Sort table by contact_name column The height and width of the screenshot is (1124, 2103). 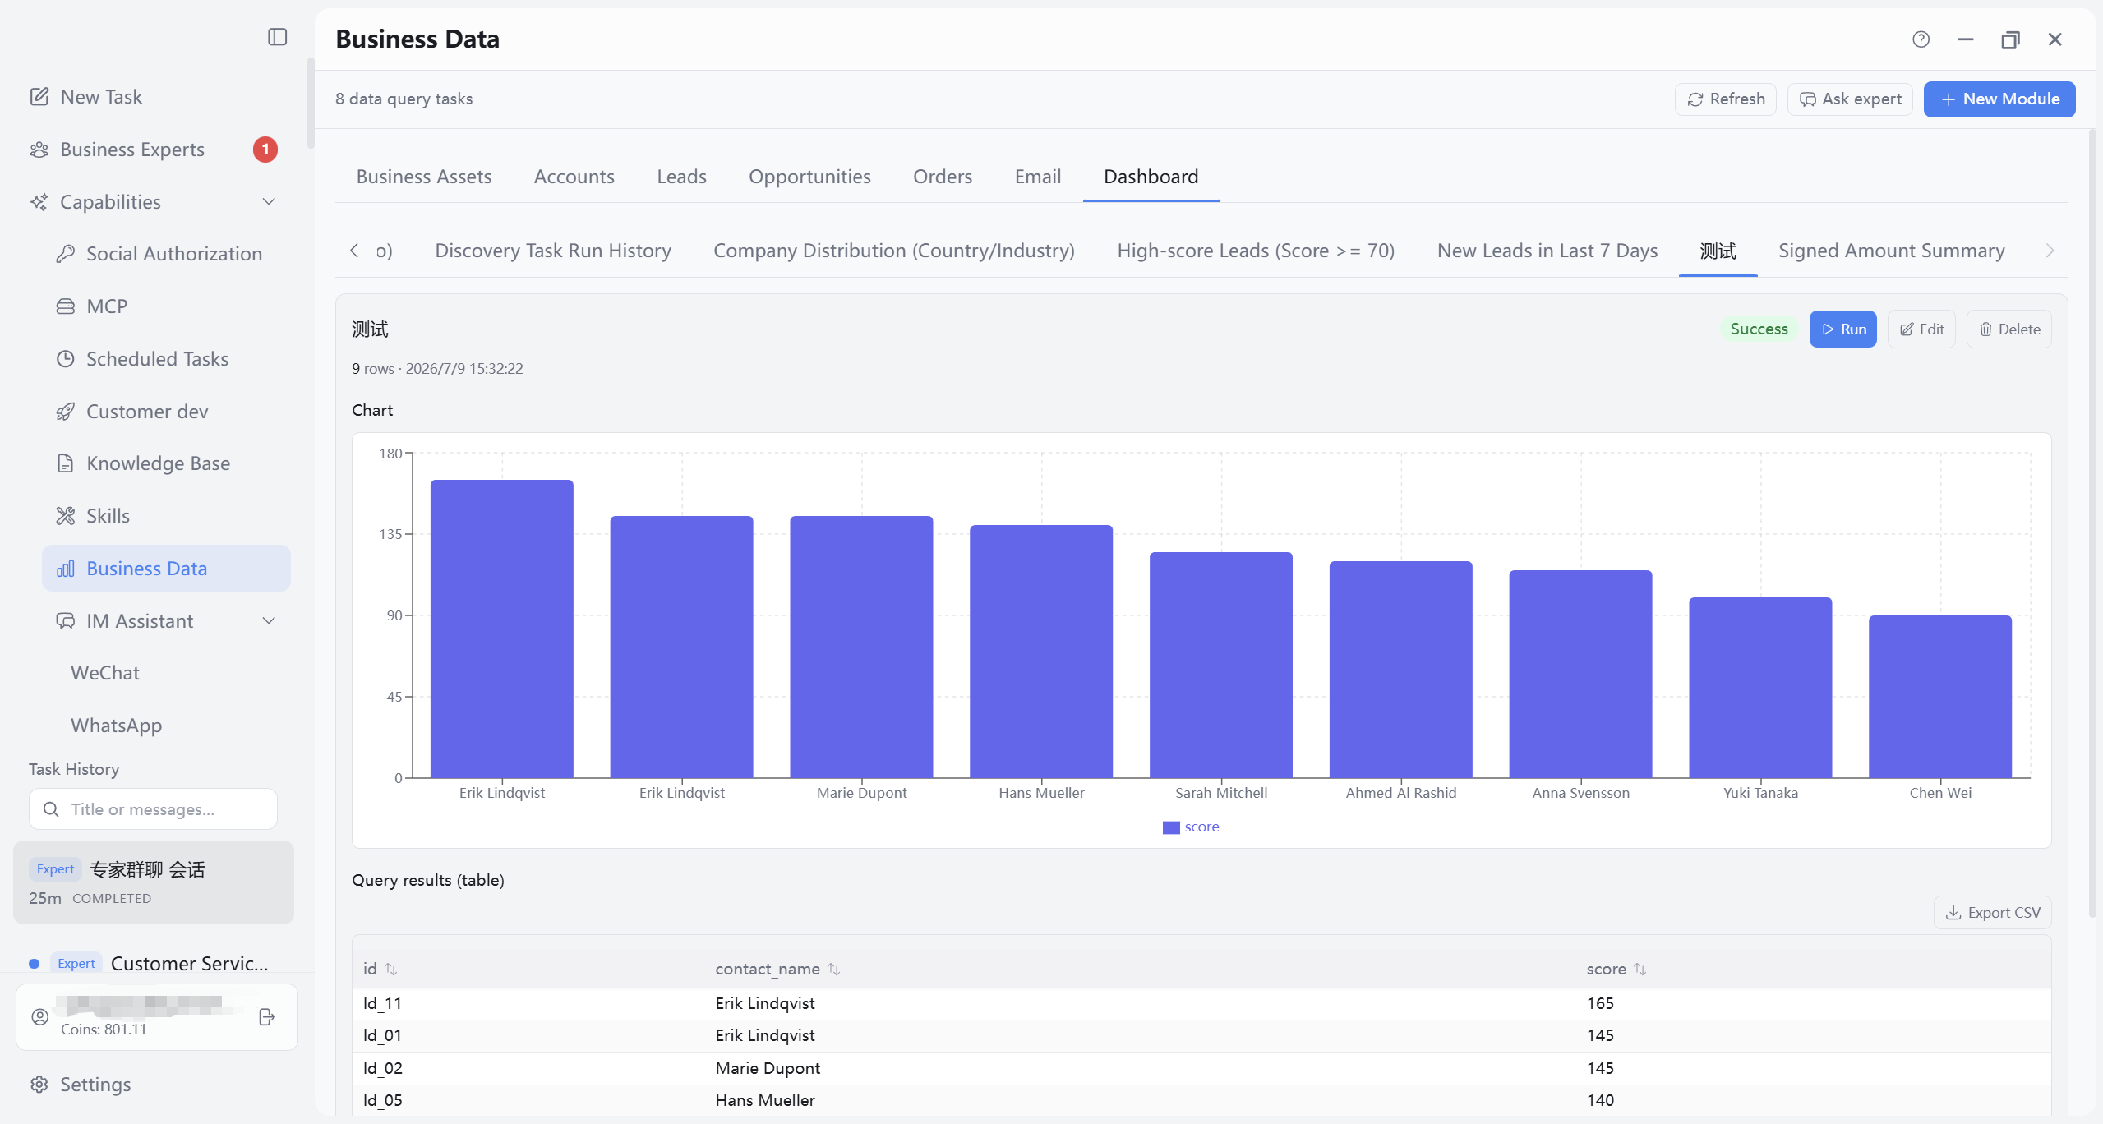point(833,970)
